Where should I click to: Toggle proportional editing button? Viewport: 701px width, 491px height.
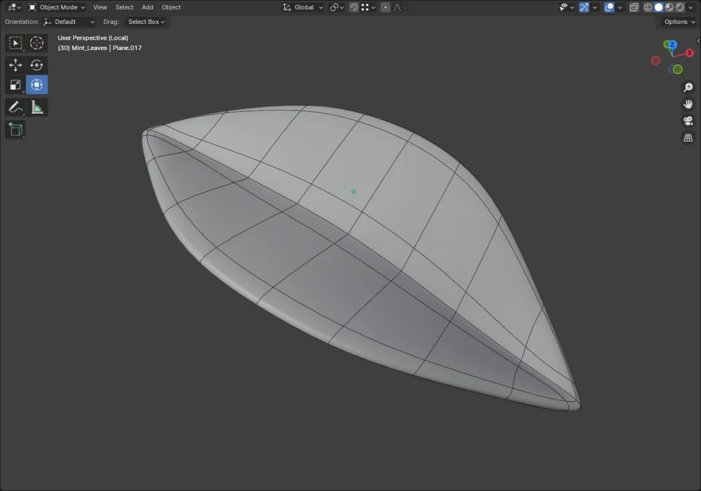pos(386,7)
